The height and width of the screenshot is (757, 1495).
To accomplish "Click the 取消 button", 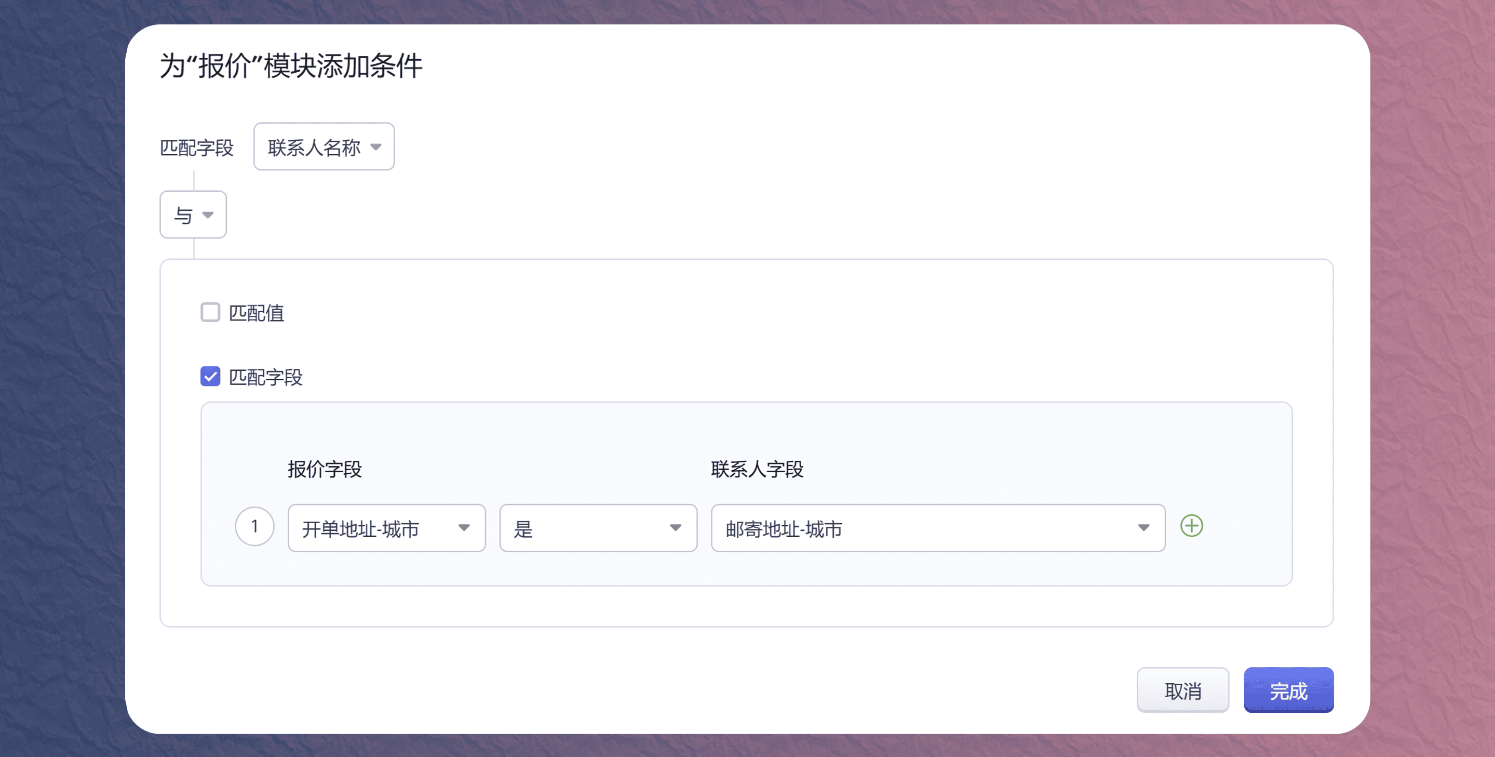I will 1183,689.
